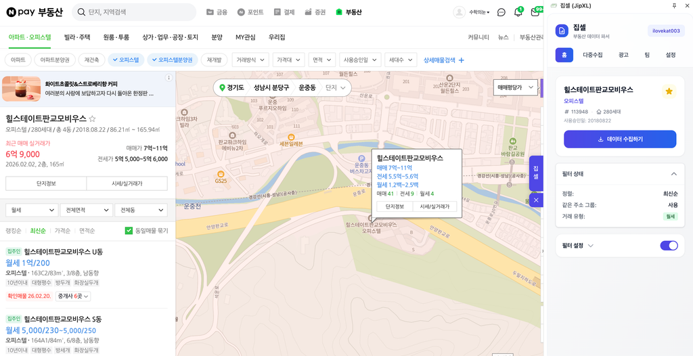Sort listings by 랭킹순

click(x=14, y=230)
